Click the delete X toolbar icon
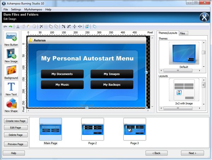Screen dimensions: 212x160 pyautogui.click(x=41, y=27)
